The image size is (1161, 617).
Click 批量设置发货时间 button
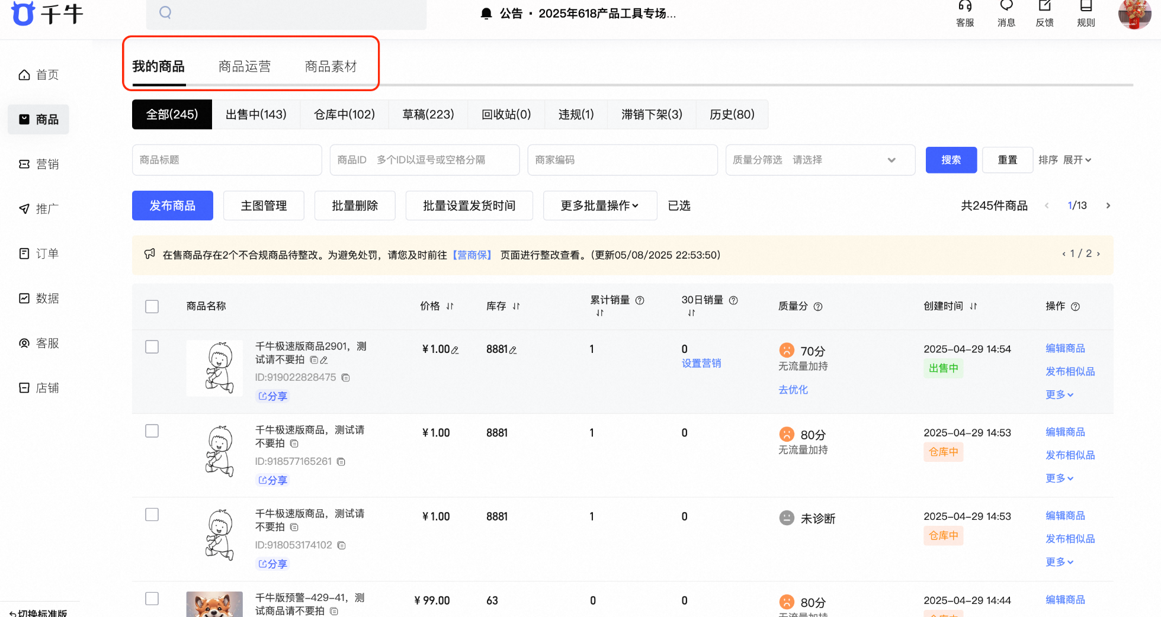pyautogui.click(x=469, y=205)
